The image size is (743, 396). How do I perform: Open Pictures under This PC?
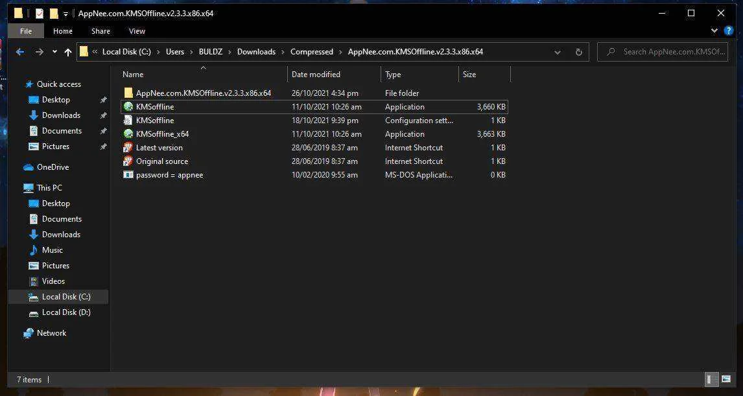click(56, 265)
